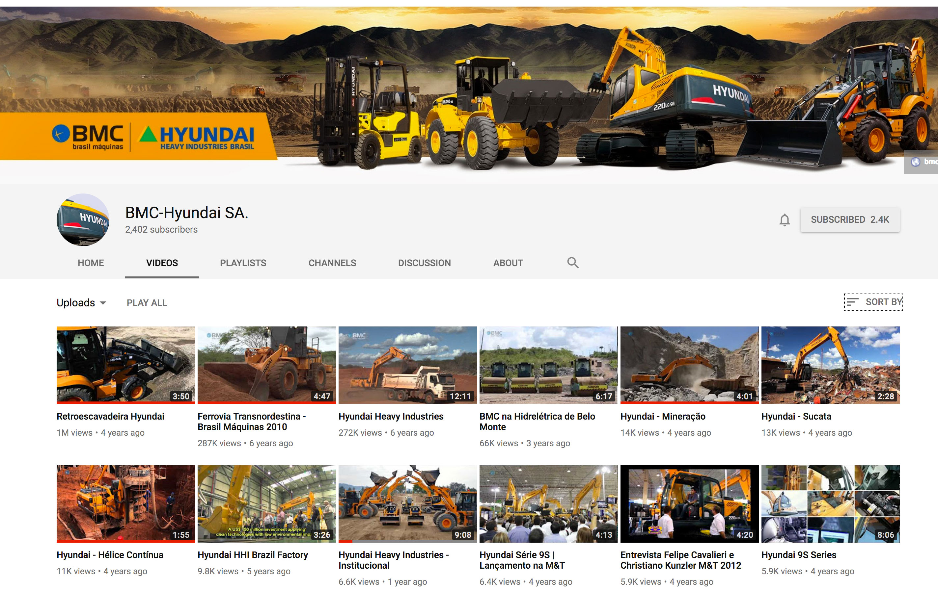Click the 11K views • 4 years ago text
The image size is (938, 593).
tap(102, 571)
